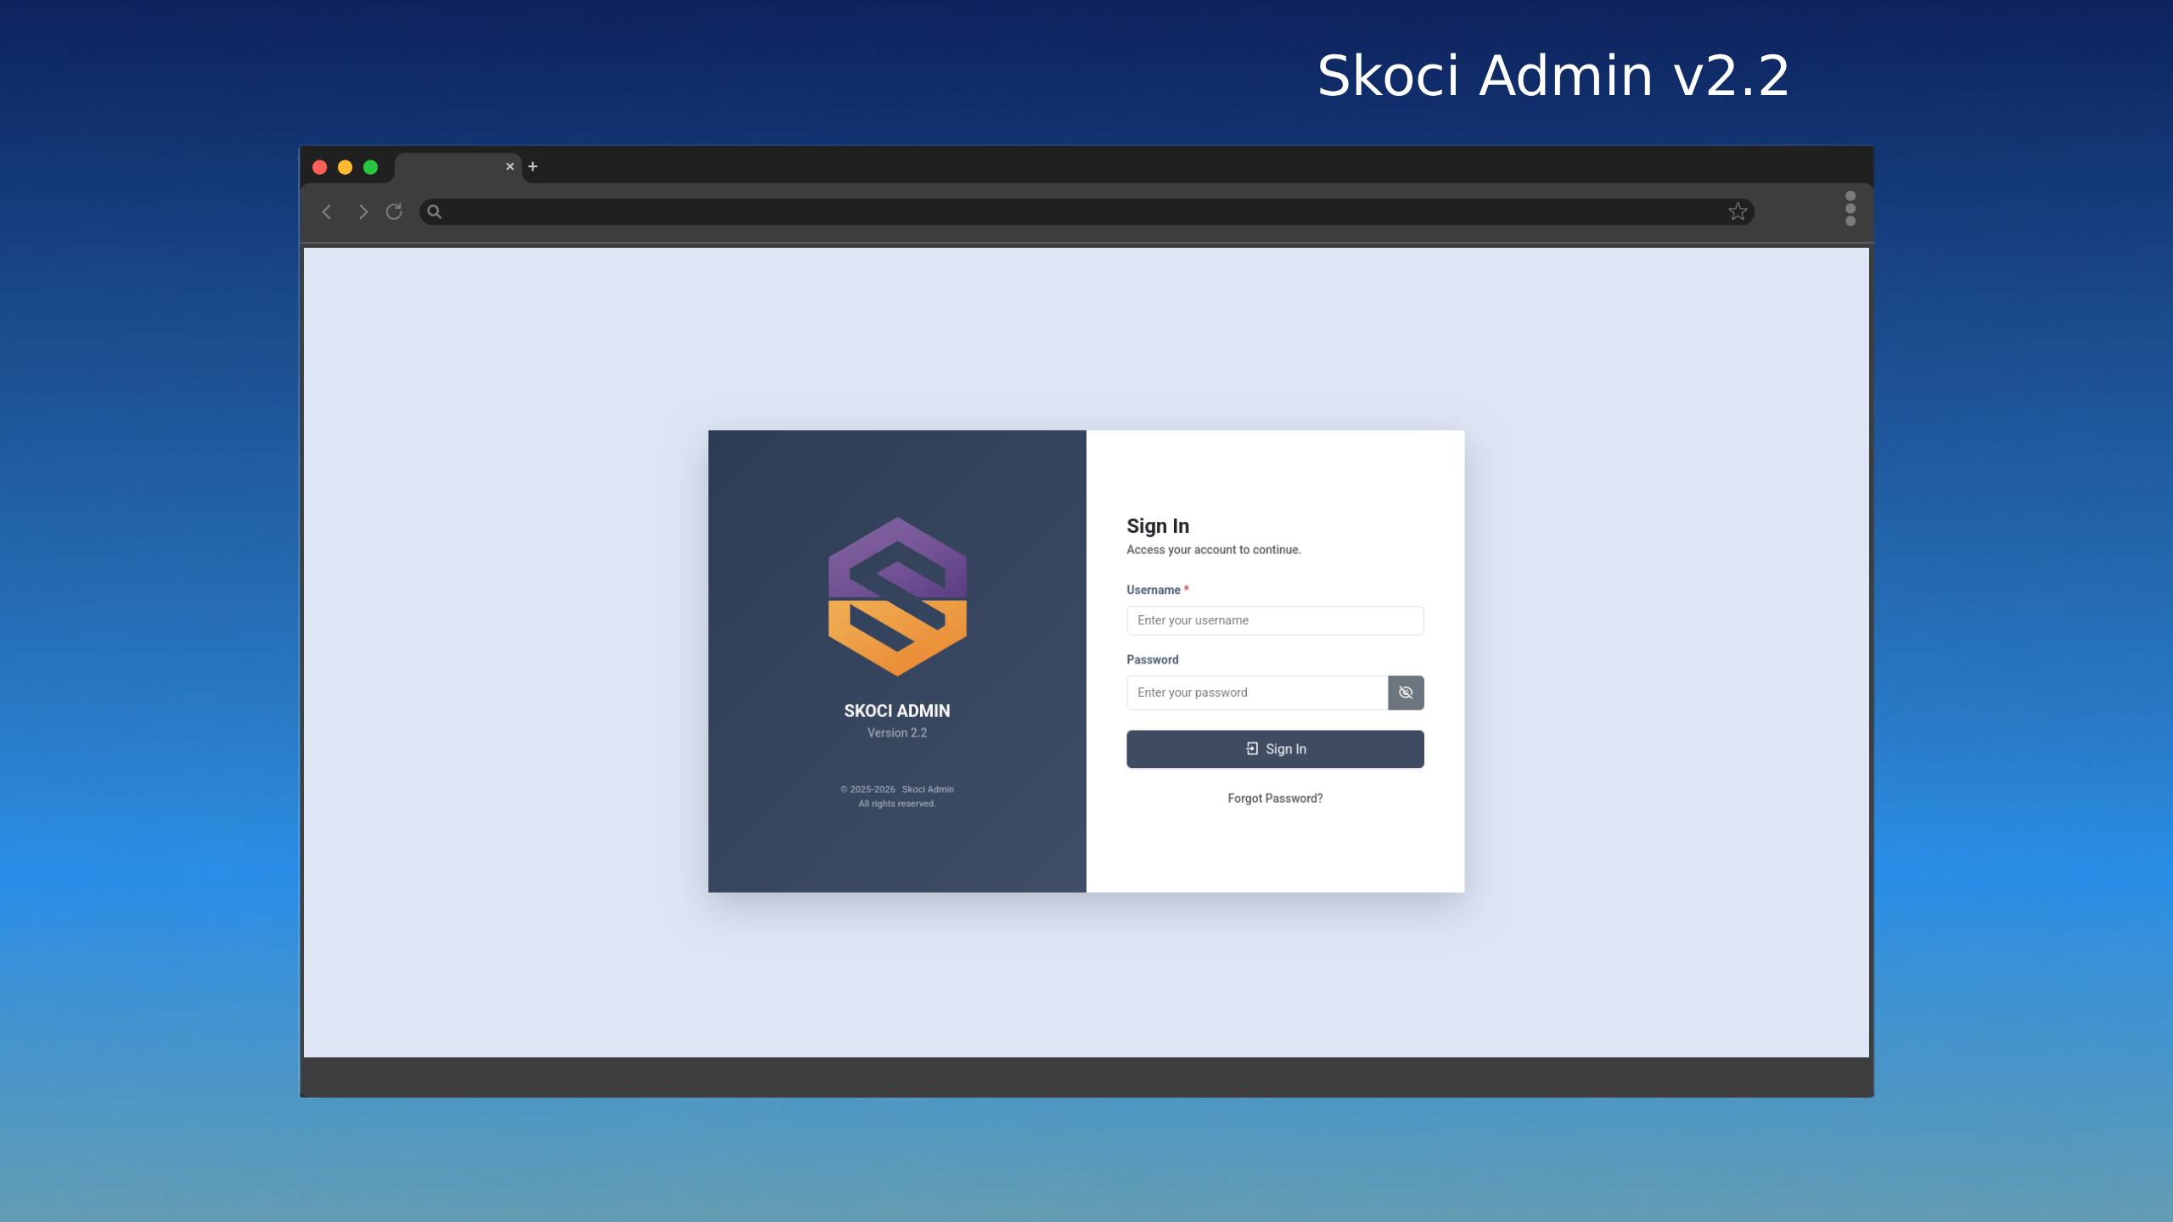Toggle password visibility with the crossed-eye control
The width and height of the screenshot is (2173, 1222).
point(1406,692)
